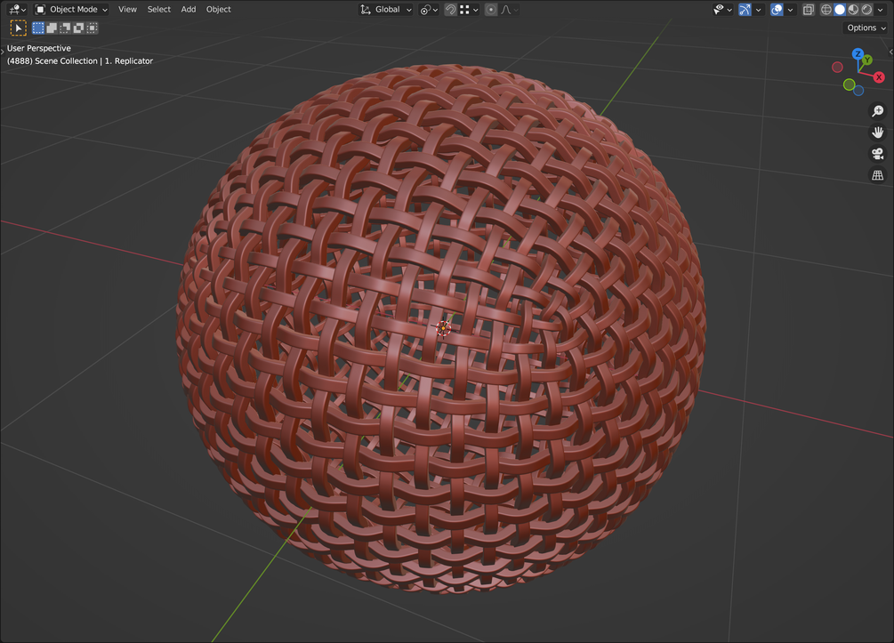The image size is (894, 643).
Task: Click the pan view hand icon
Action: pos(877,133)
